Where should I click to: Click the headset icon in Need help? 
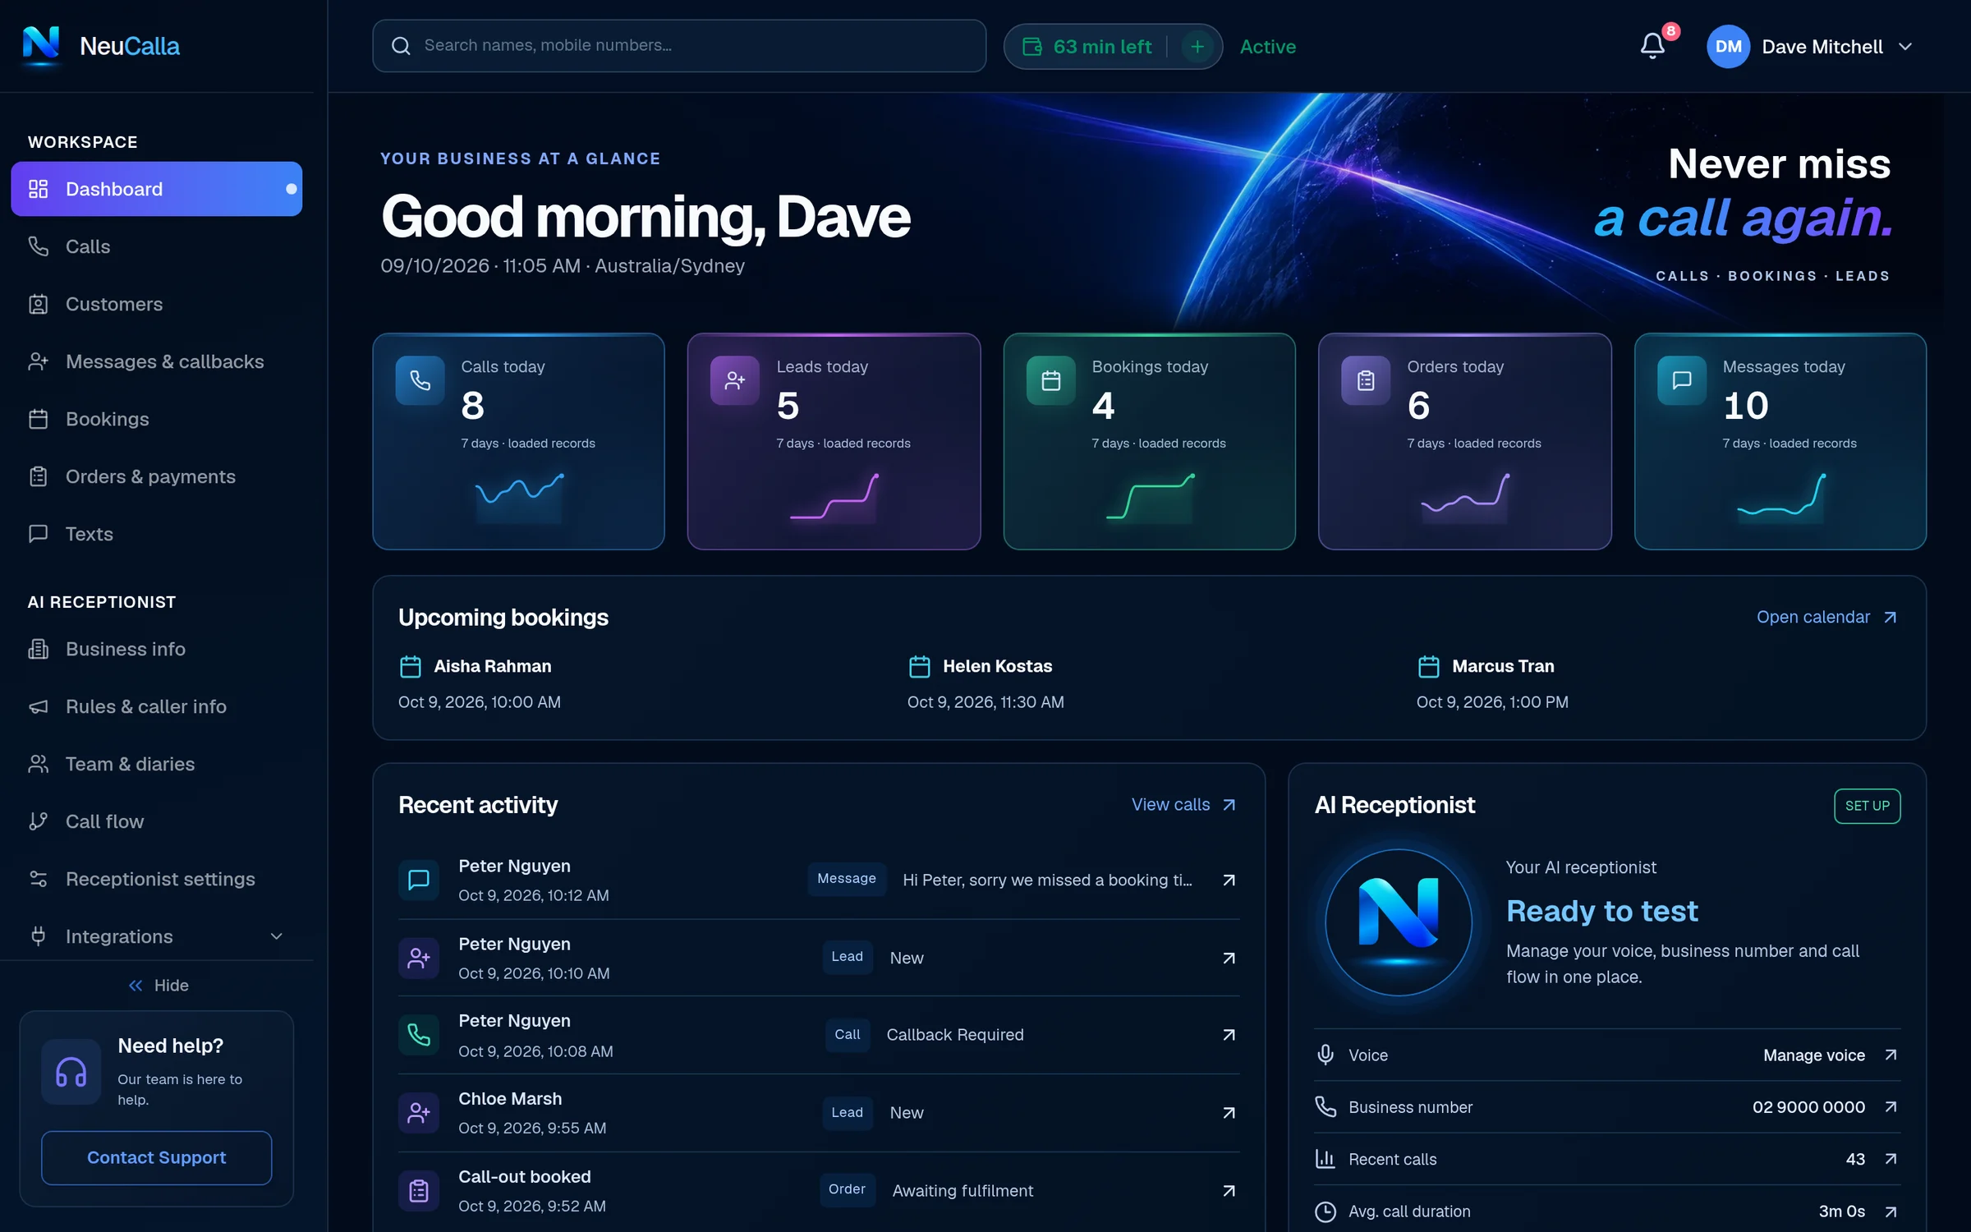(71, 1072)
